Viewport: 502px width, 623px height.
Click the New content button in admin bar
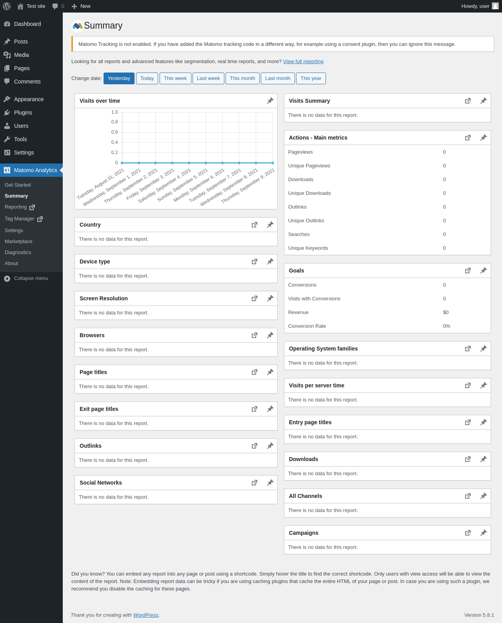[x=81, y=6]
